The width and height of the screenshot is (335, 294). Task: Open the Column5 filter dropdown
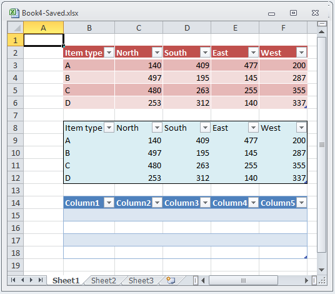tap(301, 203)
